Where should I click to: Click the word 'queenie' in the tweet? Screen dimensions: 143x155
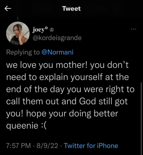[x=22, y=126]
